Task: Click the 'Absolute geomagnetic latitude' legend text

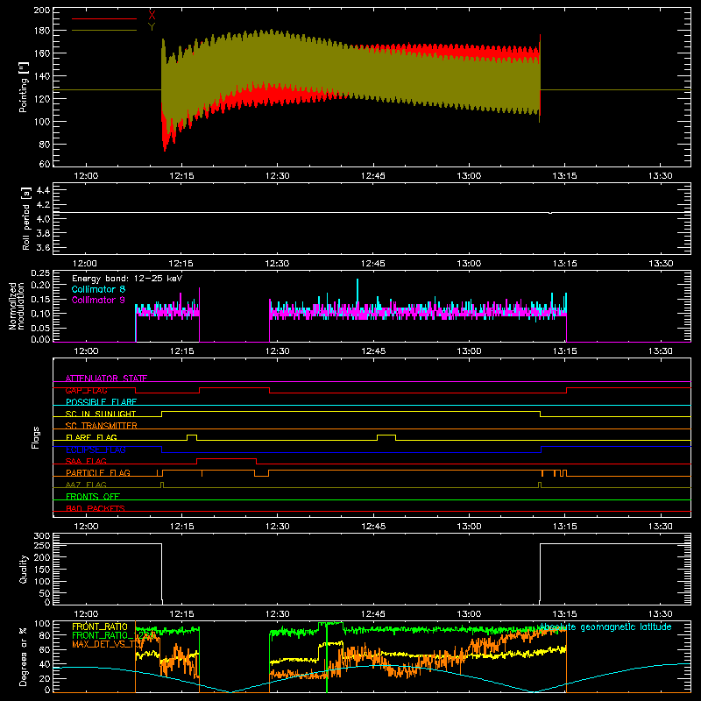Action: point(605,627)
